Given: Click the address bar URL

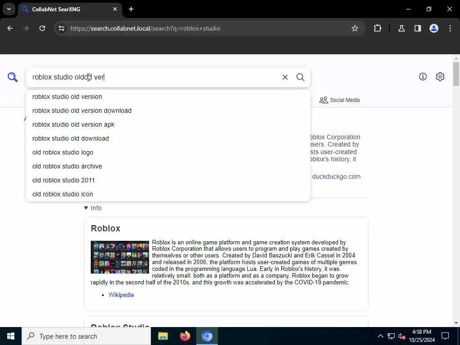Looking at the screenshot, I should click(x=145, y=28).
